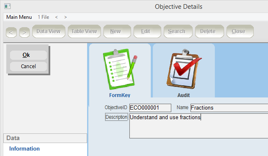Click the ObjectiveID field ECO000001
Image resolution: width=268 pixels, height=156 pixels.
150,108
